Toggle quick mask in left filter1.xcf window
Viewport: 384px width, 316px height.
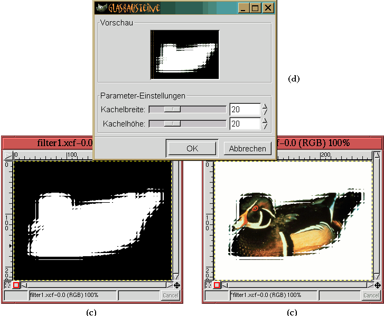16,285
